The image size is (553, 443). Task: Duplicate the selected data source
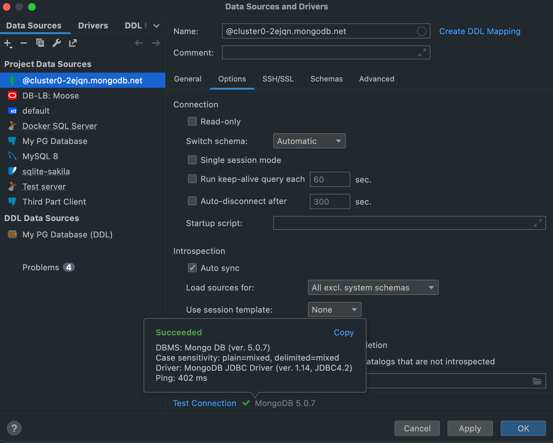coord(40,43)
